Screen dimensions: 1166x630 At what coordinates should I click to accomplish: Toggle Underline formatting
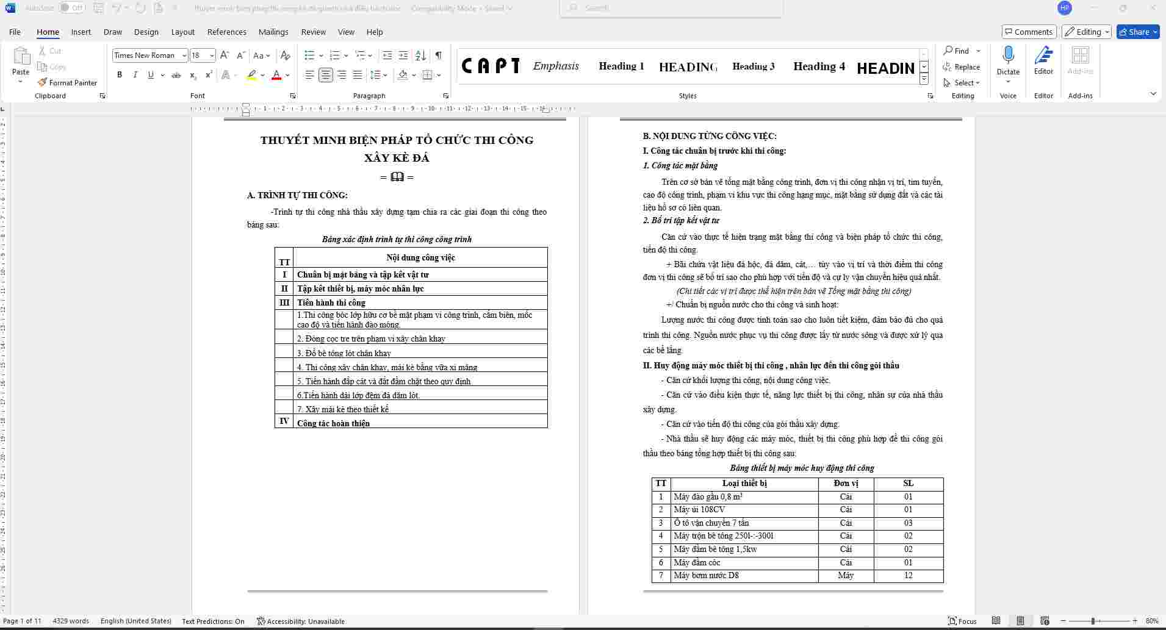(x=151, y=75)
